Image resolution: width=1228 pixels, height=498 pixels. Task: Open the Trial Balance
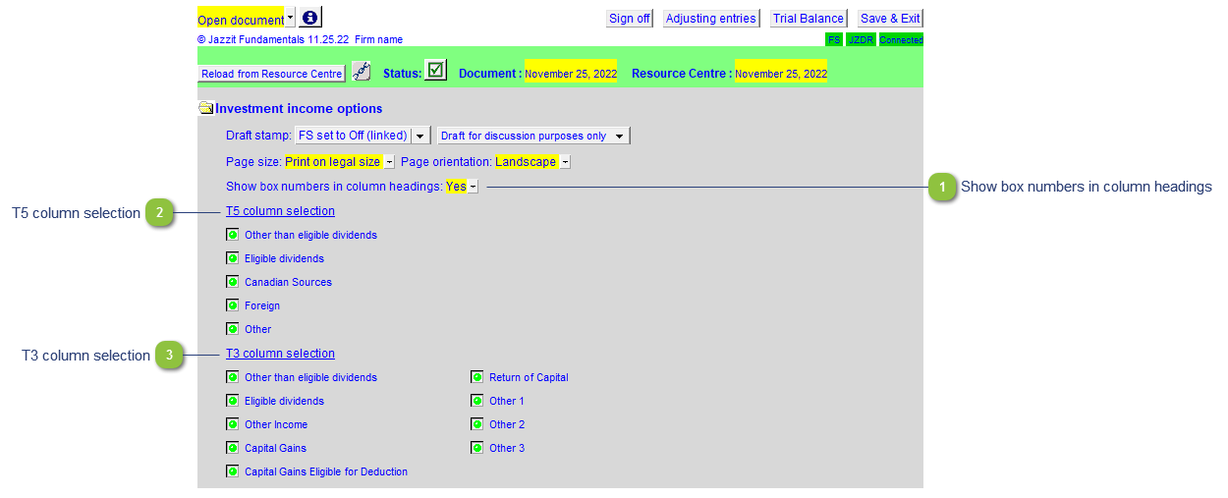[x=808, y=19]
